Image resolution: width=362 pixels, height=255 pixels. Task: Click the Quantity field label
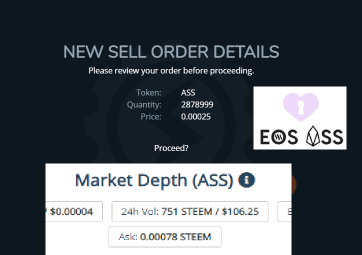144,104
